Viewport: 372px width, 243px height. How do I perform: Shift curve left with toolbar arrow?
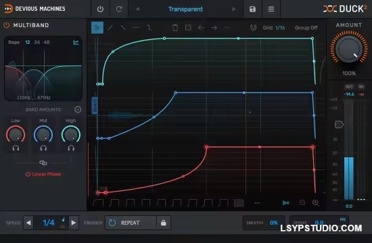point(201,28)
